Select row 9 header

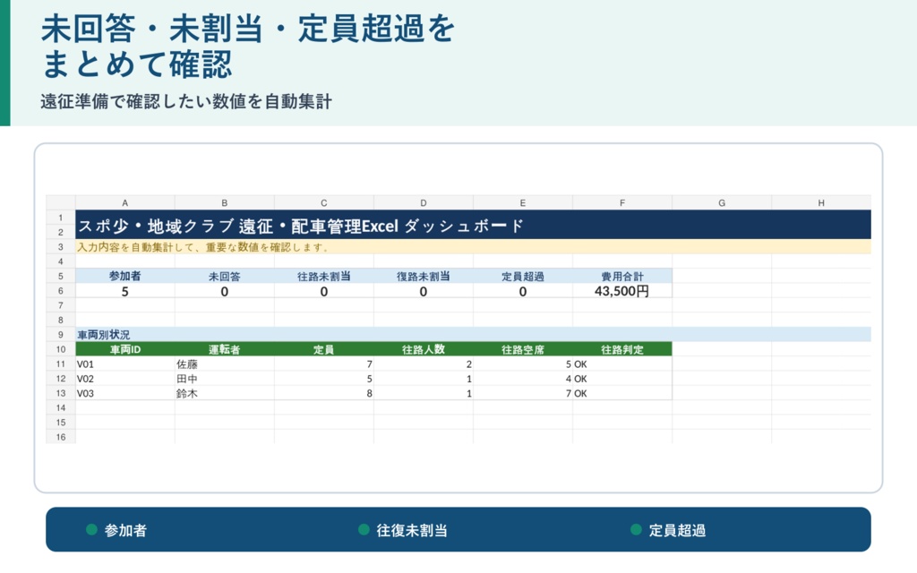click(x=61, y=335)
